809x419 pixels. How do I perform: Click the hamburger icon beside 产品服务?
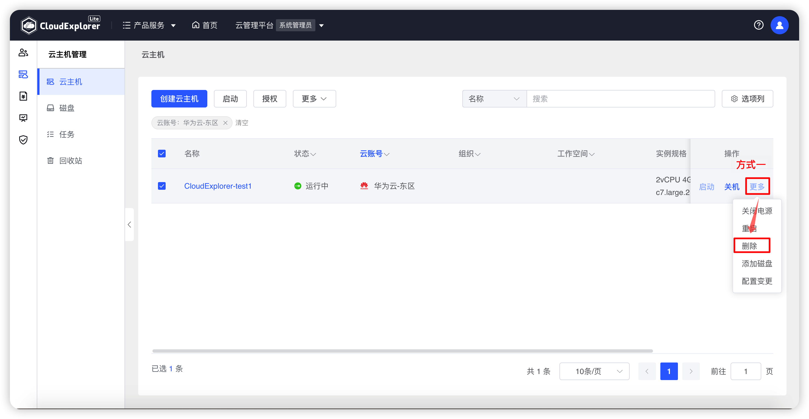(x=127, y=25)
